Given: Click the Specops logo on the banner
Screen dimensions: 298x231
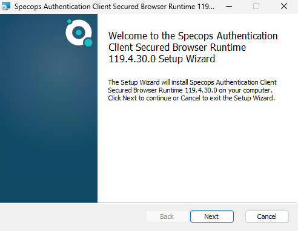Looking at the screenshot, I should click(x=79, y=33).
